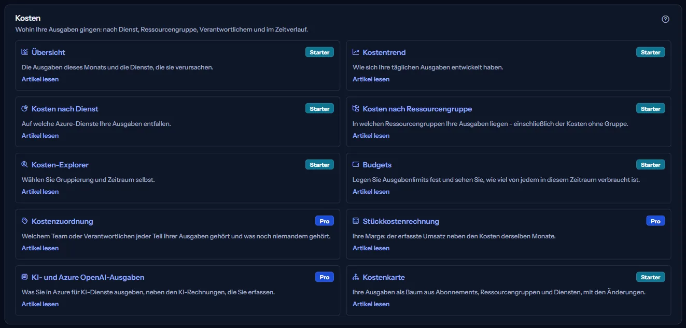Click Artikel lesen under Kosten nach Dienst
The height and width of the screenshot is (328, 686).
click(40, 136)
